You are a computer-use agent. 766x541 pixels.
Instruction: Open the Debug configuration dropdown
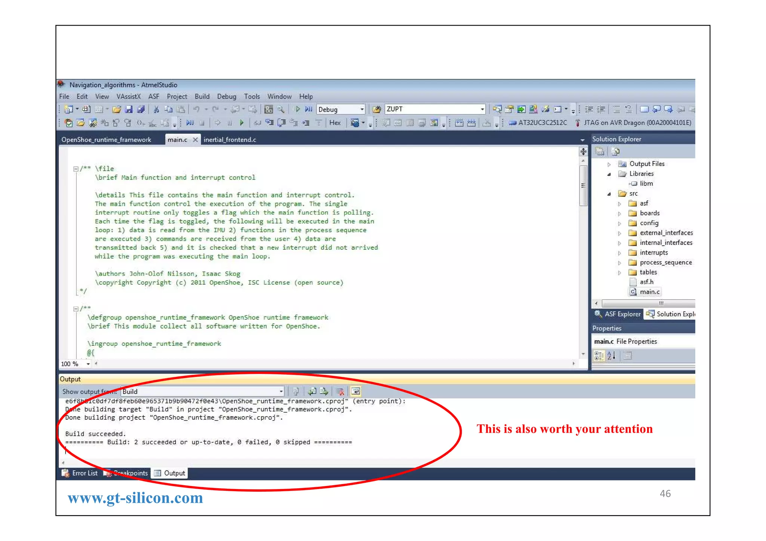pyautogui.click(x=362, y=109)
